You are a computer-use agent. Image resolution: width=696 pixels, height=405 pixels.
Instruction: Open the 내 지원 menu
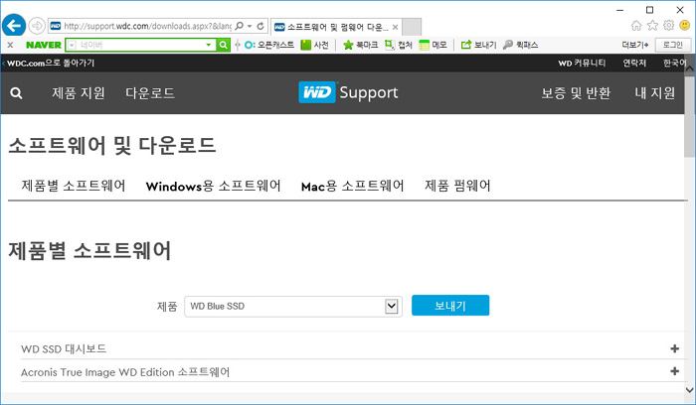pyautogui.click(x=654, y=93)
